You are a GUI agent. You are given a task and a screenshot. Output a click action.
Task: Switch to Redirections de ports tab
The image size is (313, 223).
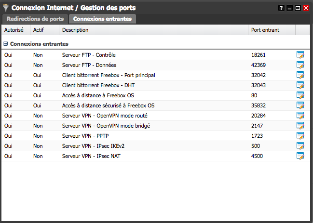point(35,19)
